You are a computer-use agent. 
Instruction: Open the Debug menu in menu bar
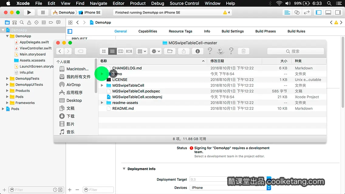coord(158,3)
